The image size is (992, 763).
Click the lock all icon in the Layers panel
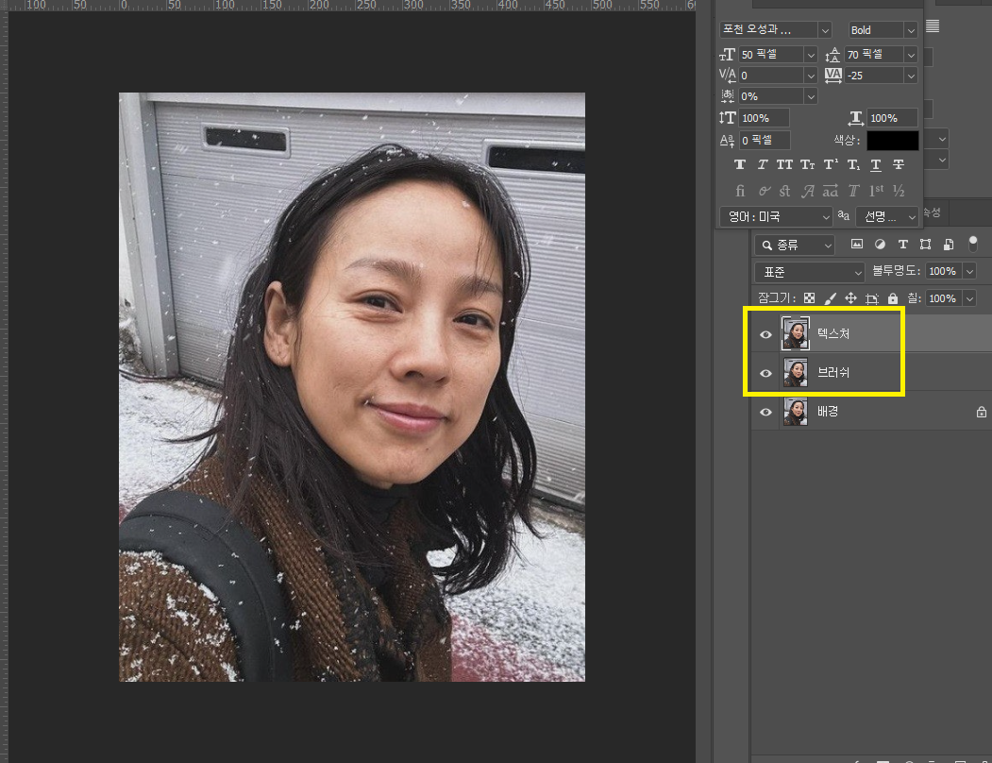[892, 298]
